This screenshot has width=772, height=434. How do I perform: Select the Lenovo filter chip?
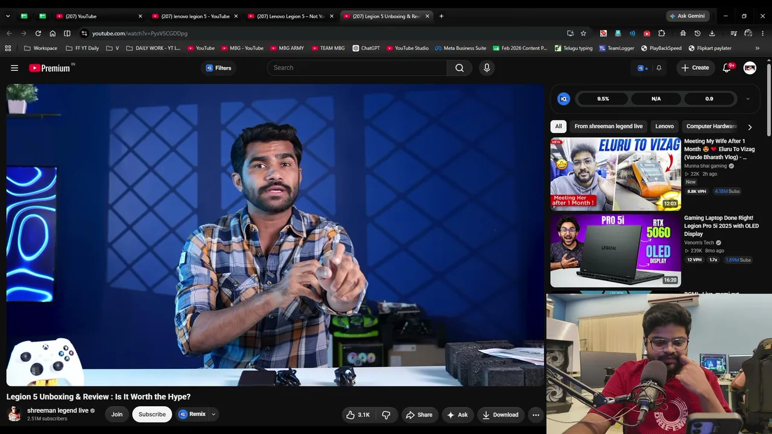pyautogui.click(x=665, y=127)
